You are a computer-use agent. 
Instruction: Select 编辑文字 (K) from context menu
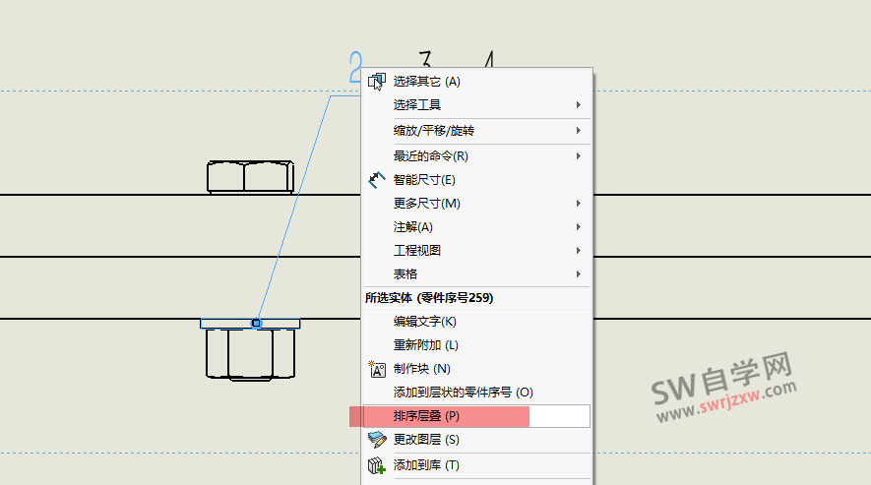(x=425, y=322)
